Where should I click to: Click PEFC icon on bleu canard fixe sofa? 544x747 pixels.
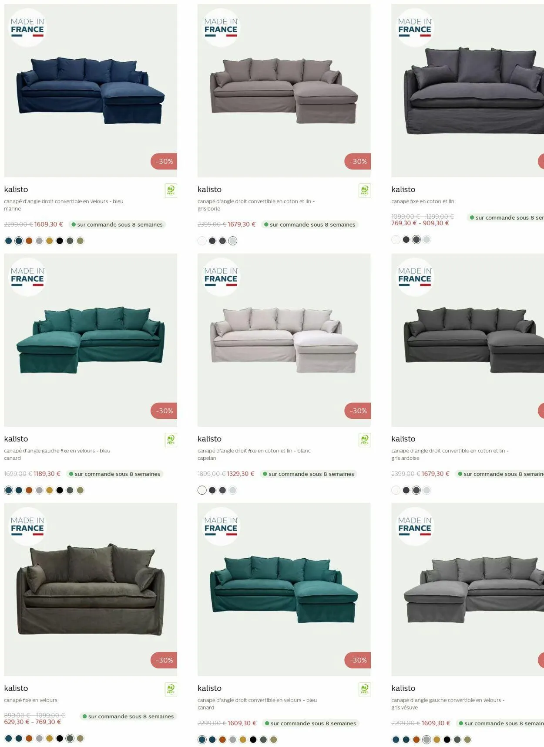coord(171,440)
